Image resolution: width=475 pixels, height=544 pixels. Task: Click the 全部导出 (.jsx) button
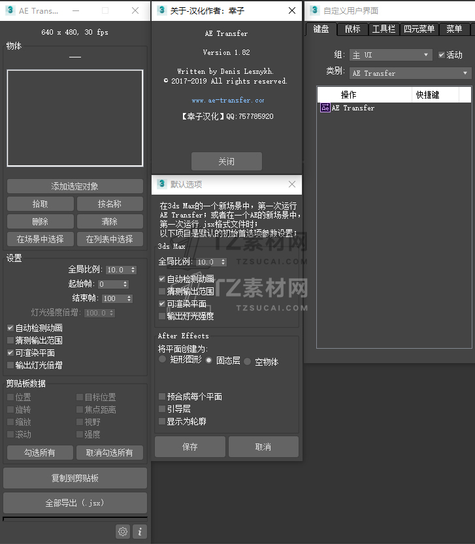coord(75,503)
